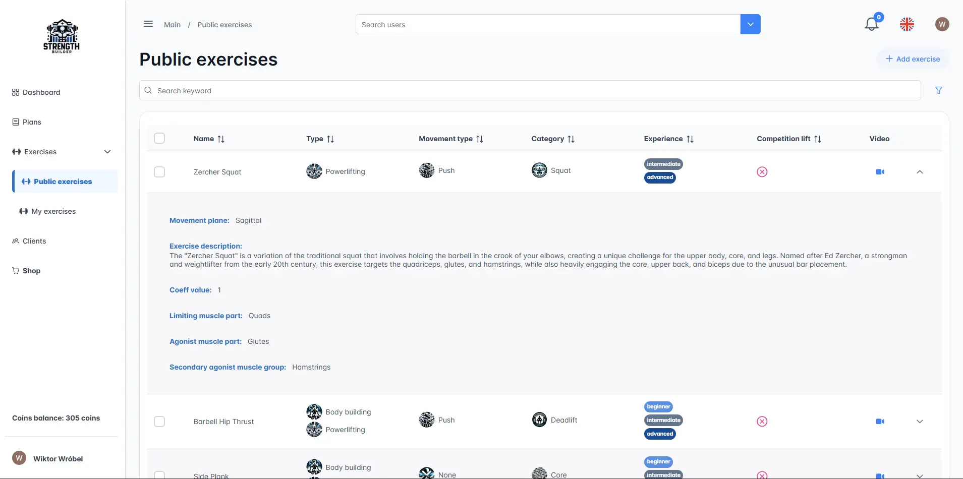The width and height of the screenshot is (963, 479).
Task: Click the UK flag language icon
Action: (907, 24)
